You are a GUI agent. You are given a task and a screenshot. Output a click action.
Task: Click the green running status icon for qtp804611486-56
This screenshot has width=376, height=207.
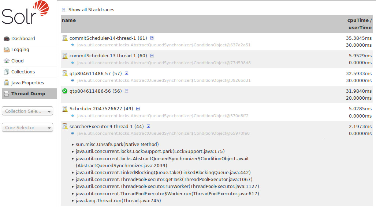(x=65, y=91)
